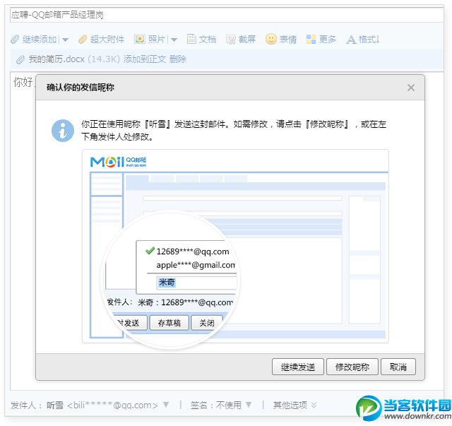Click the blue info icon in dialog
This screenshot has width=452, height=426.
(x=63, y=131)
